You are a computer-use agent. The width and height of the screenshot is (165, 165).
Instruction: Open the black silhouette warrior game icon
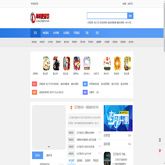[x=56, y=63]
